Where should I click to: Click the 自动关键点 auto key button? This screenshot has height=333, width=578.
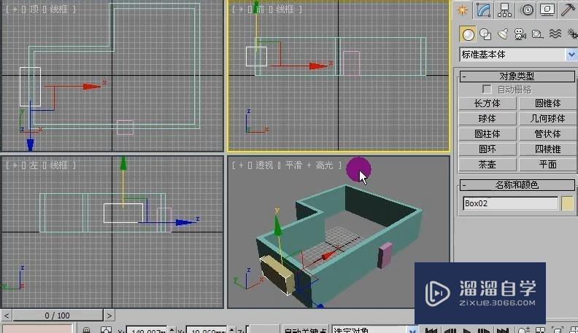tap(305, 330)
